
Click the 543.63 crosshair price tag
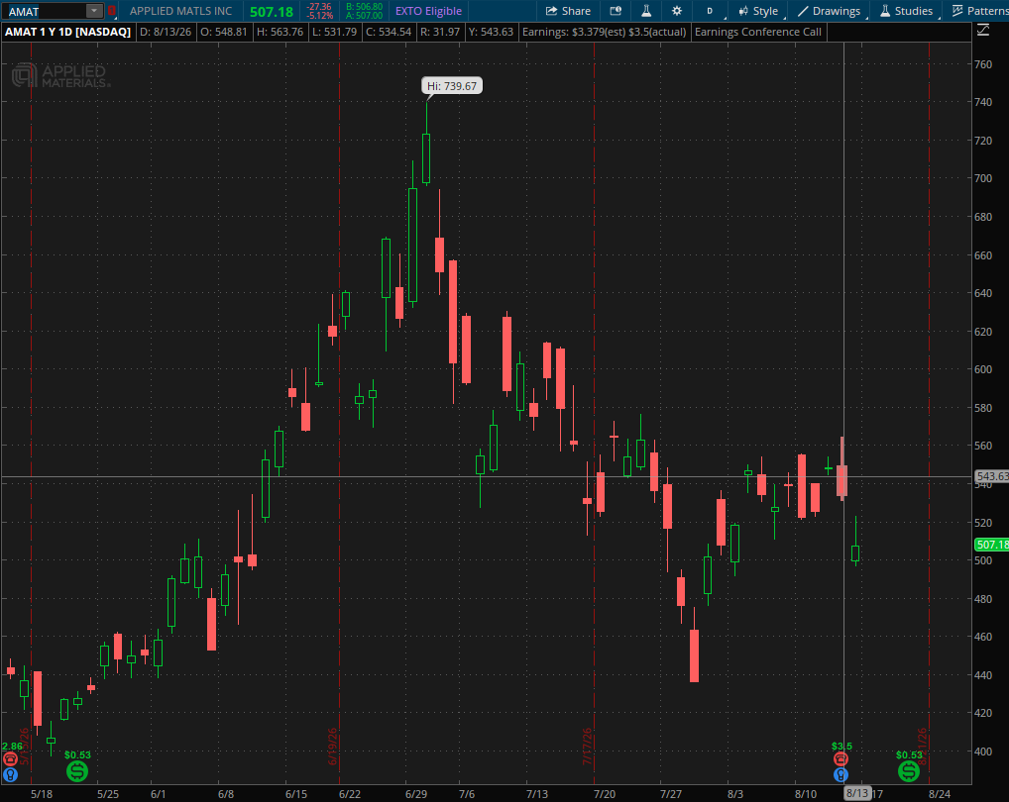pos(991,476)
